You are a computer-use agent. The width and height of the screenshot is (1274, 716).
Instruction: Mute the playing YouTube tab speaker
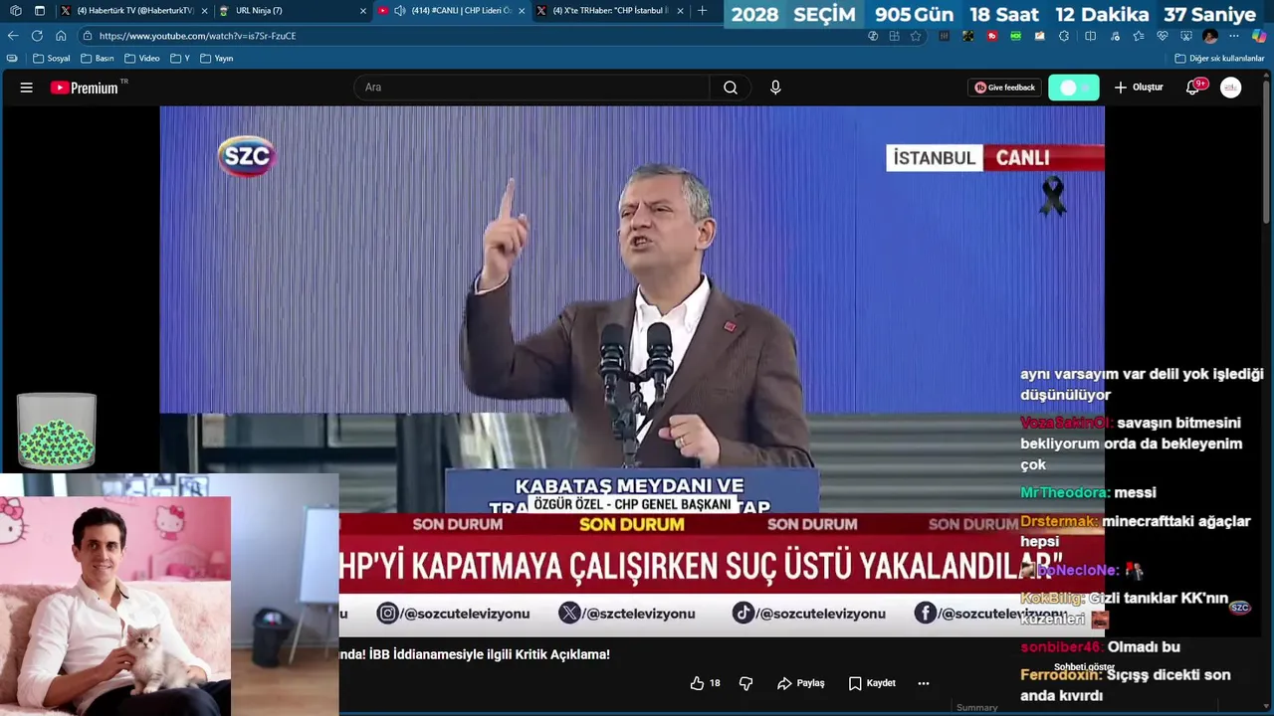400,10
